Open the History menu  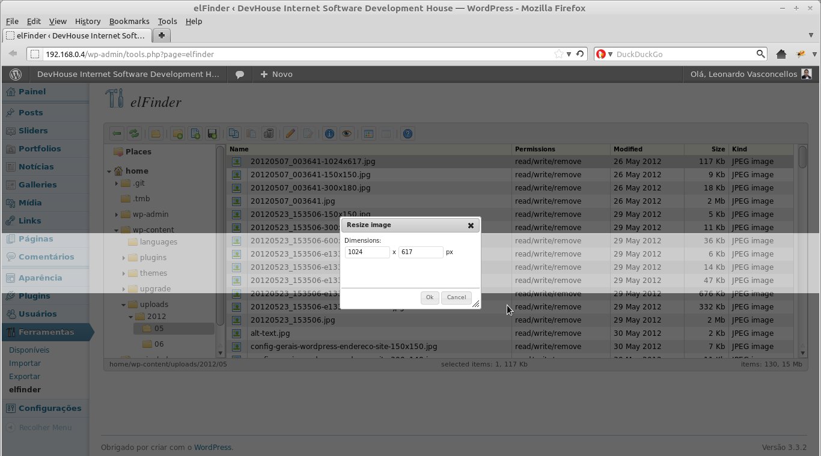click(x=88, y=21)
